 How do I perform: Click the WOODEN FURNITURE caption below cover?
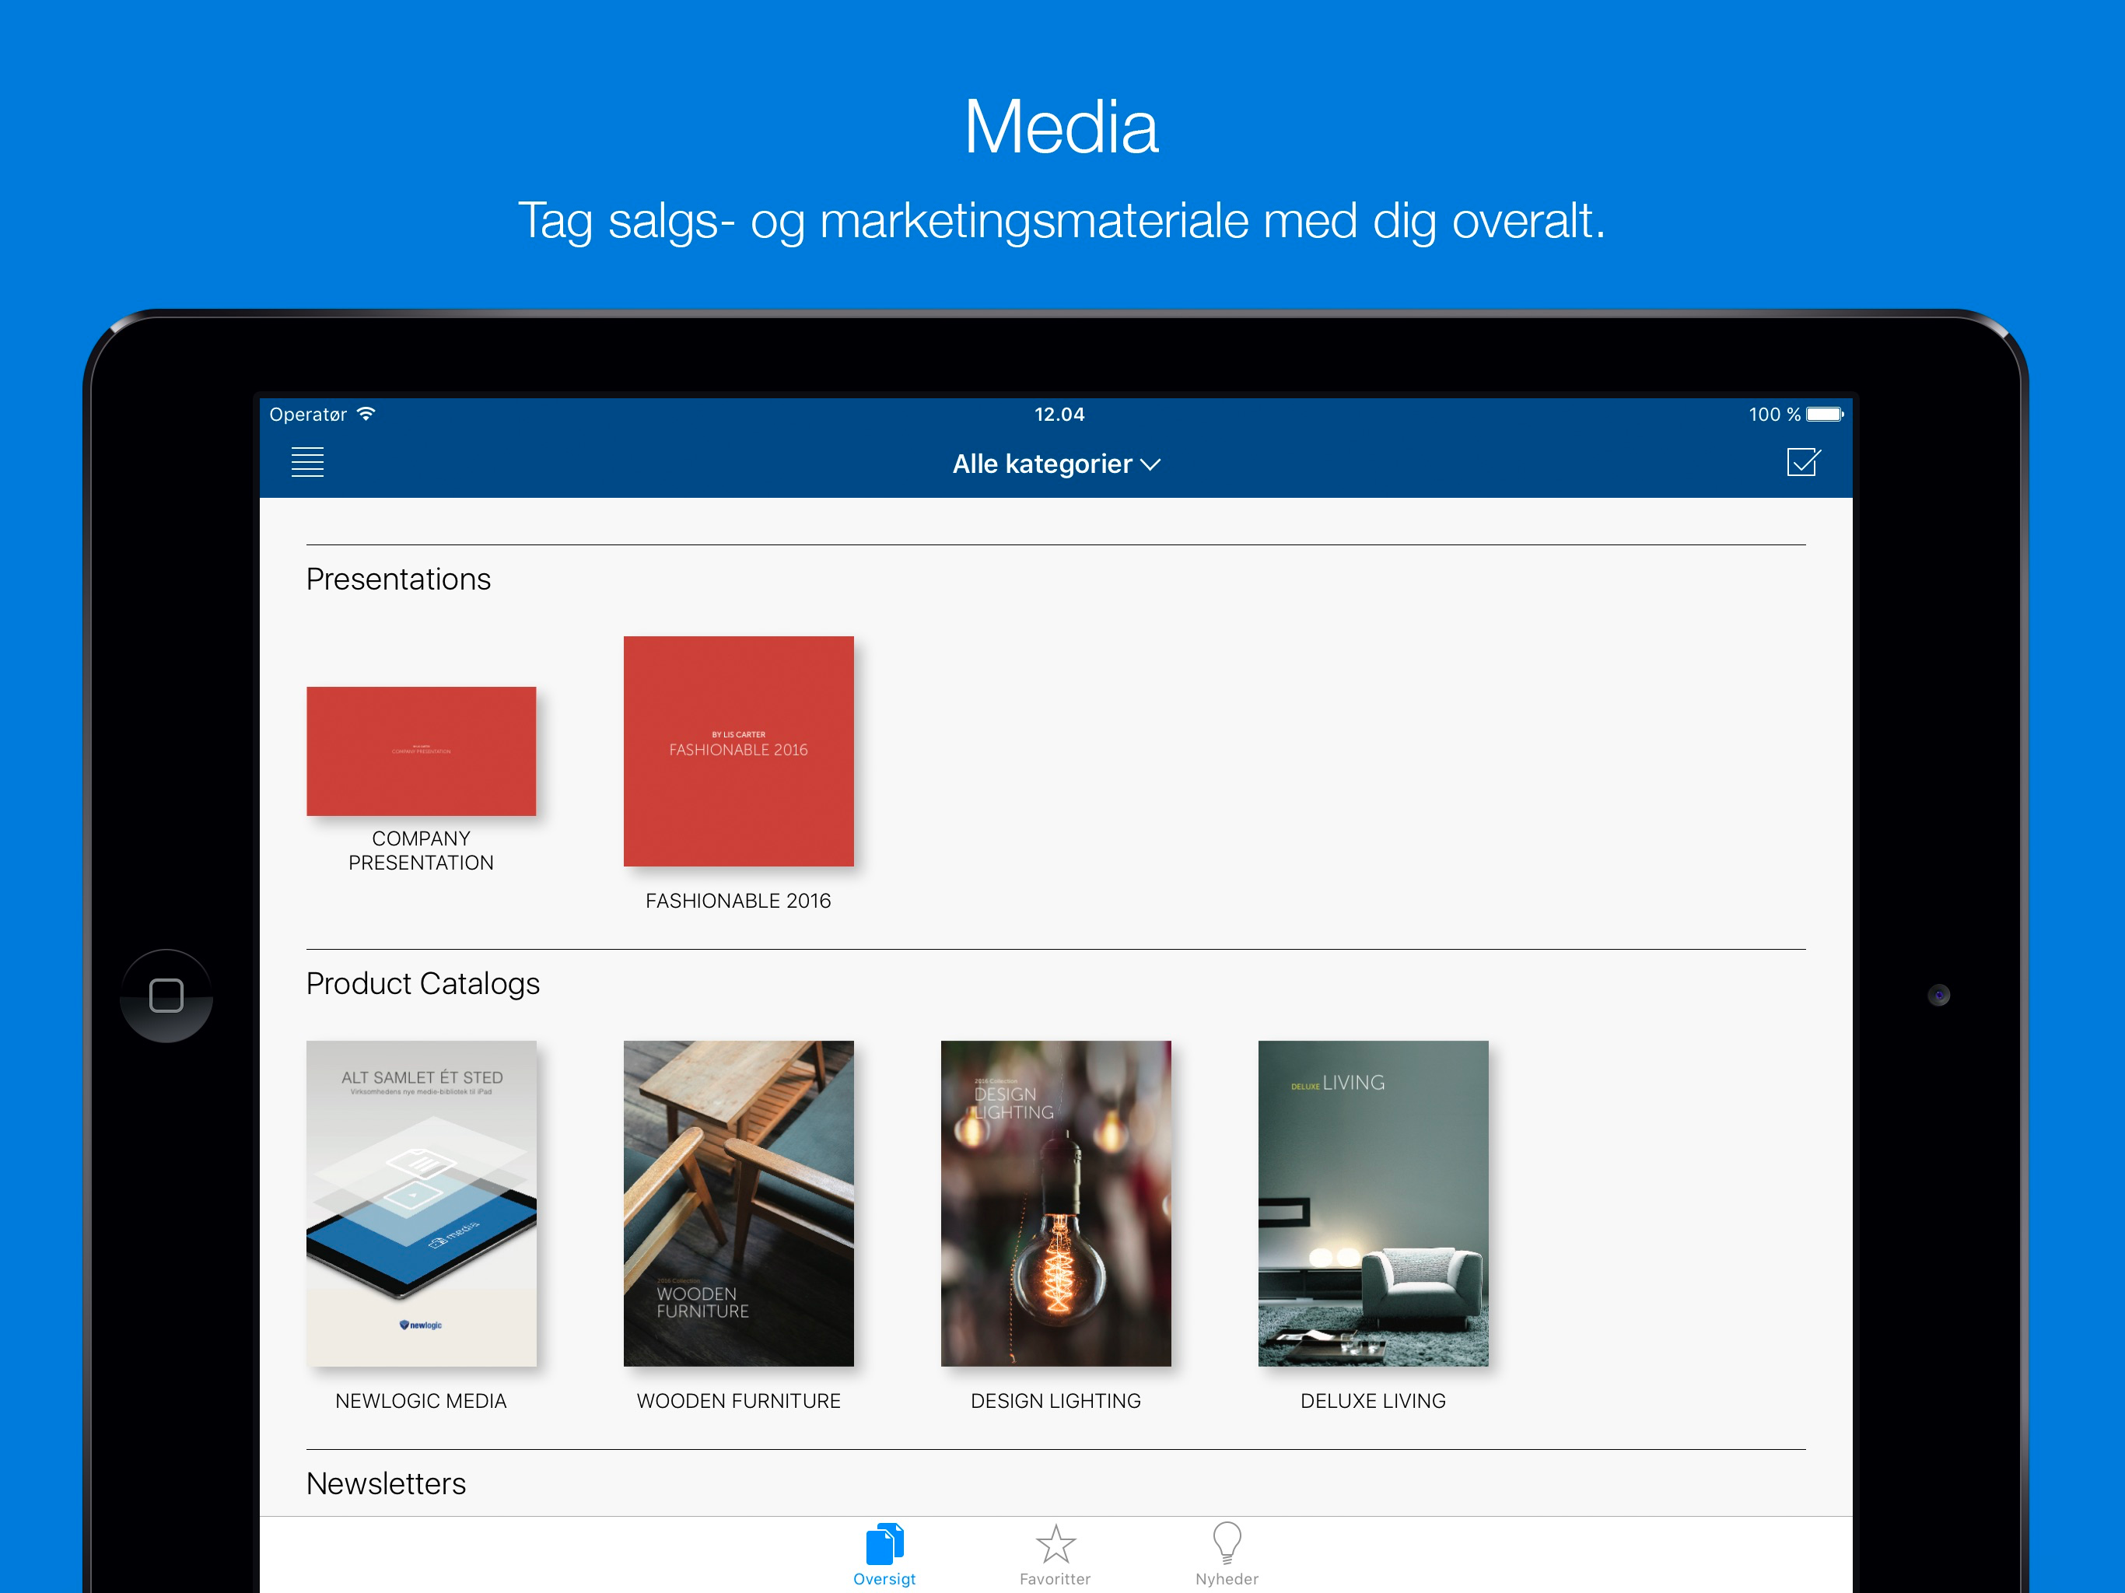pyautogui.click(x=738, y=1401)
